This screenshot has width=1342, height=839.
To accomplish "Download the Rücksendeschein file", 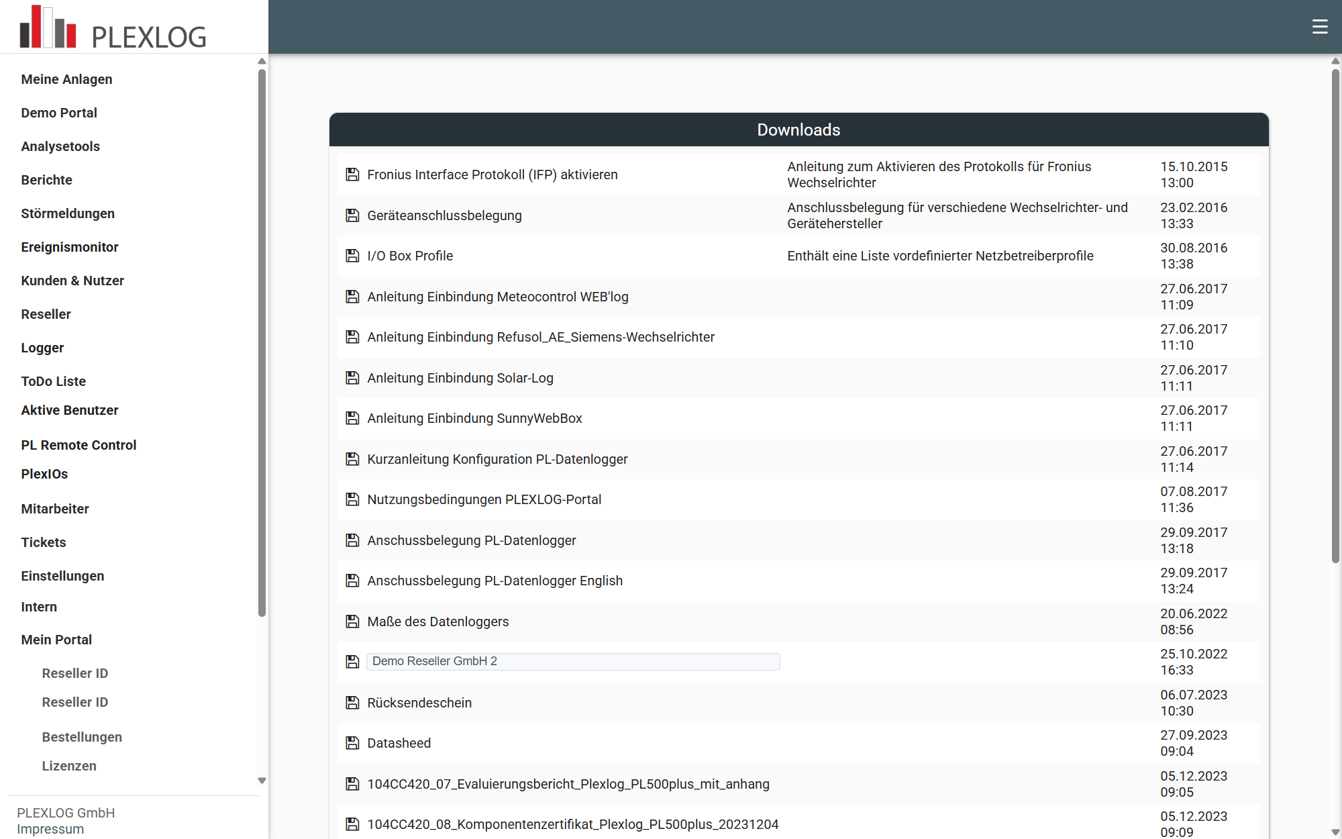I will [x=419, y=703].
